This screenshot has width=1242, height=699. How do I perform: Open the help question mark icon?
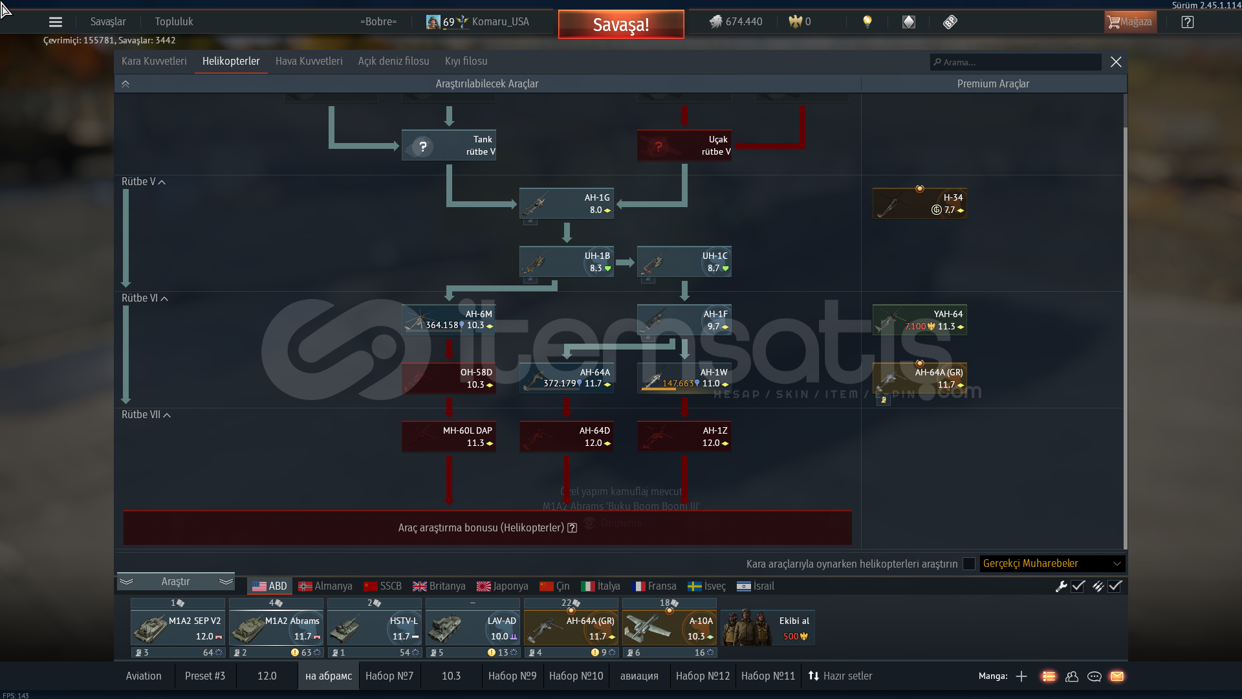[x=1188, y=22]
